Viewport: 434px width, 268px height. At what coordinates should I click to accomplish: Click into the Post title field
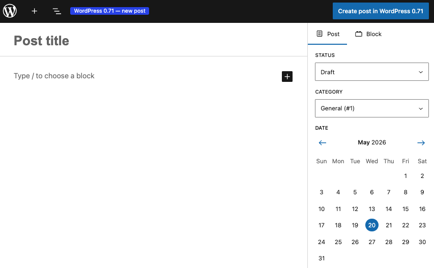tap(154, 41)
